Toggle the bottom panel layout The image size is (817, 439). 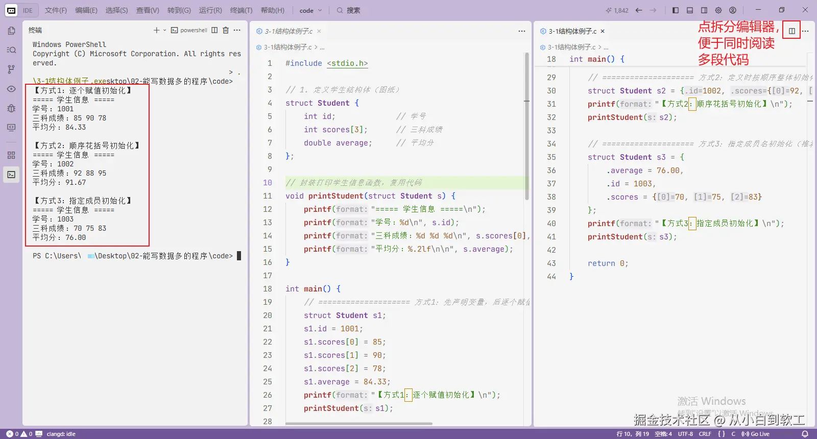[690, 10]
